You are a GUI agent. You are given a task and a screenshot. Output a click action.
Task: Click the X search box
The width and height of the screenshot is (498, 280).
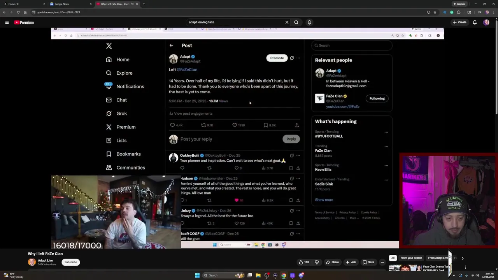[352, 45]
